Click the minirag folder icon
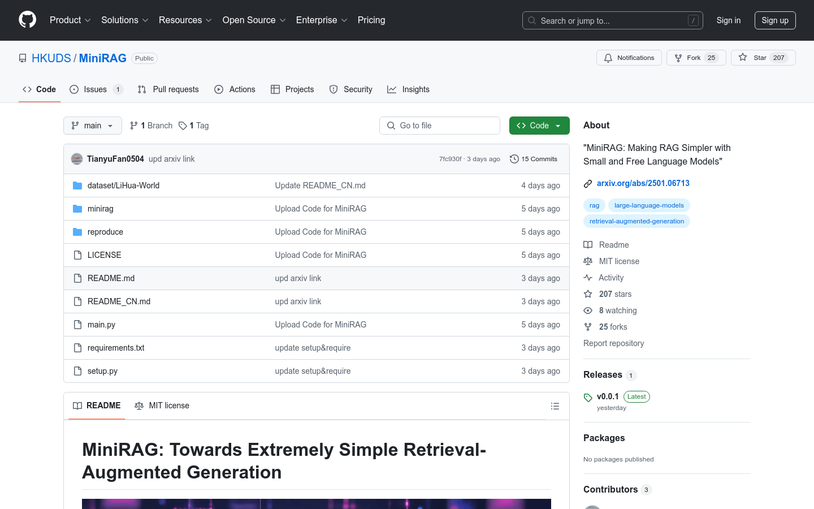The width and height of the screenshot is (814, 509). pyautogui.click(x=77, y=209)
